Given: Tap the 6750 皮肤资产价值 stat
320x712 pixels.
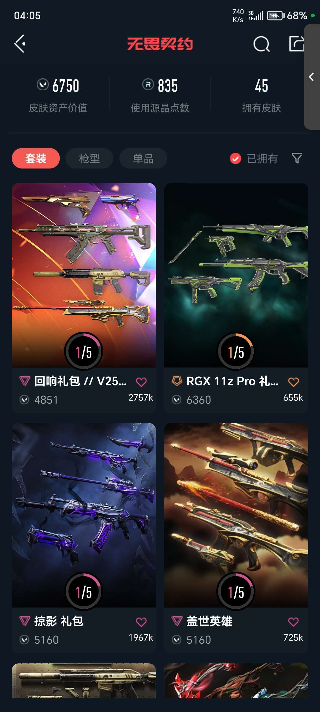Looking at the screenshot, I should point(58,95).
